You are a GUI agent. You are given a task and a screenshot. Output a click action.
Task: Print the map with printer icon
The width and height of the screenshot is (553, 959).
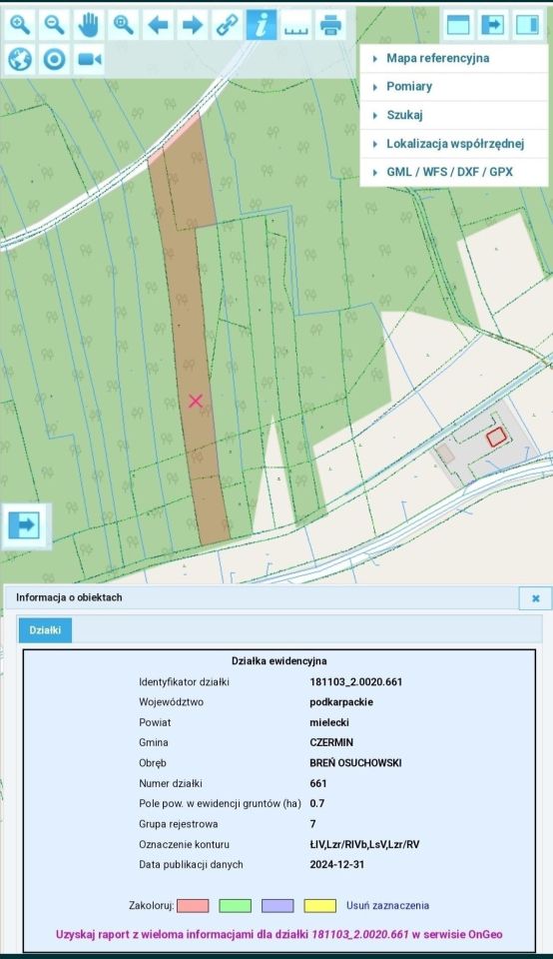coord(330,25)
